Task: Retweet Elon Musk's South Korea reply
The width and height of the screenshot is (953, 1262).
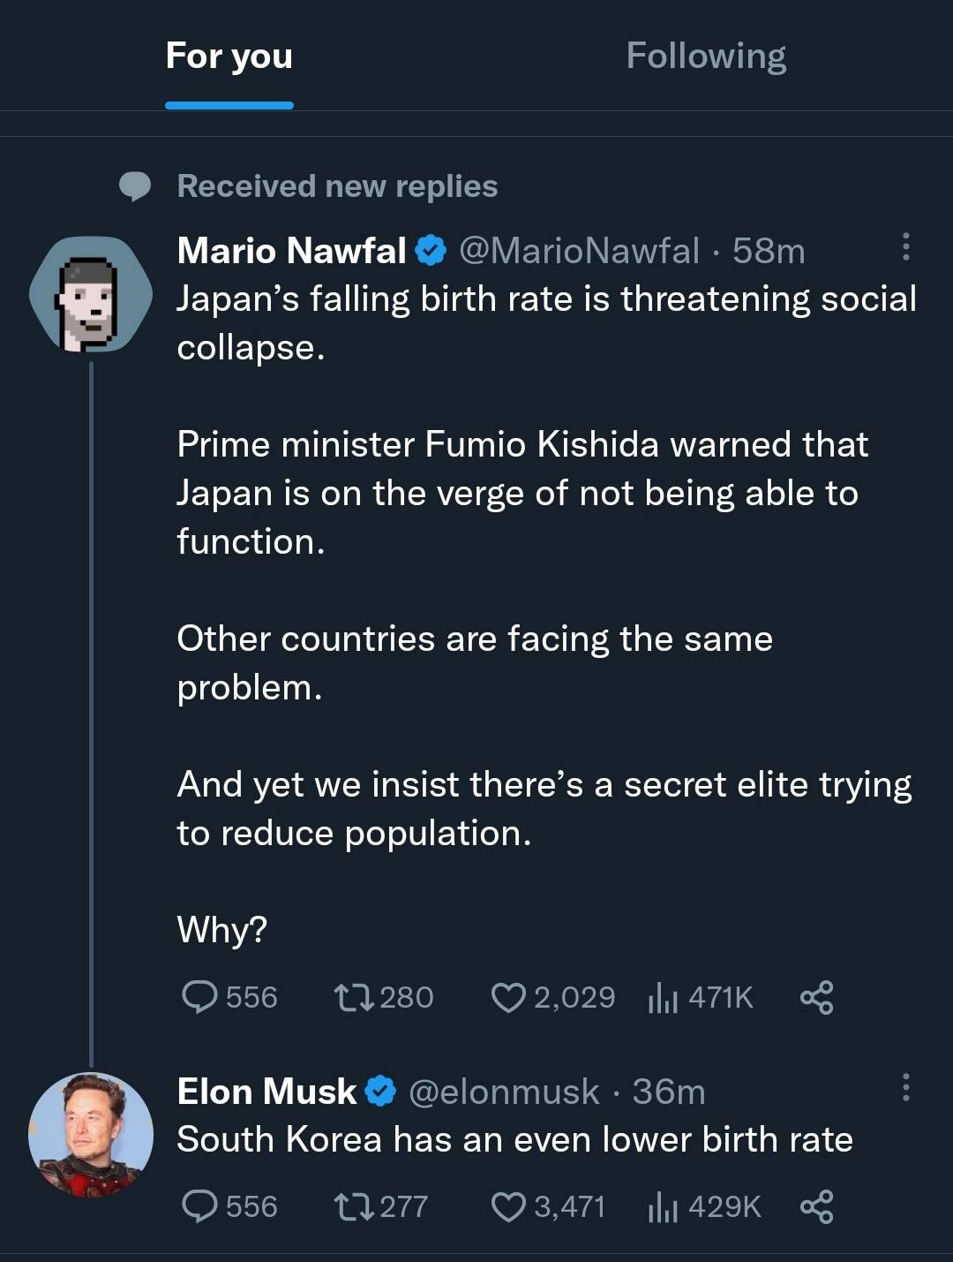Action: (x=356, y=1206)
